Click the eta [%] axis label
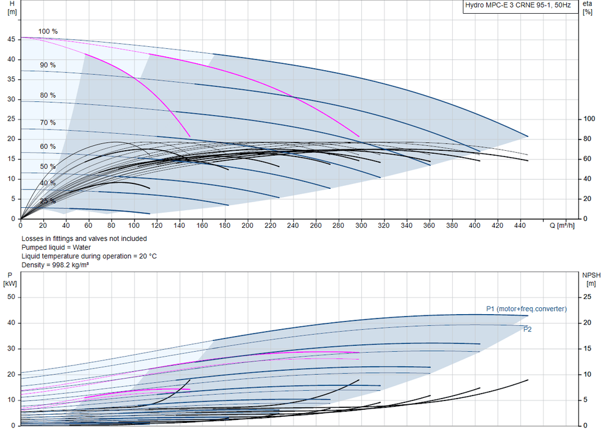Screen dimensions: 605x438 coord(587,8)
